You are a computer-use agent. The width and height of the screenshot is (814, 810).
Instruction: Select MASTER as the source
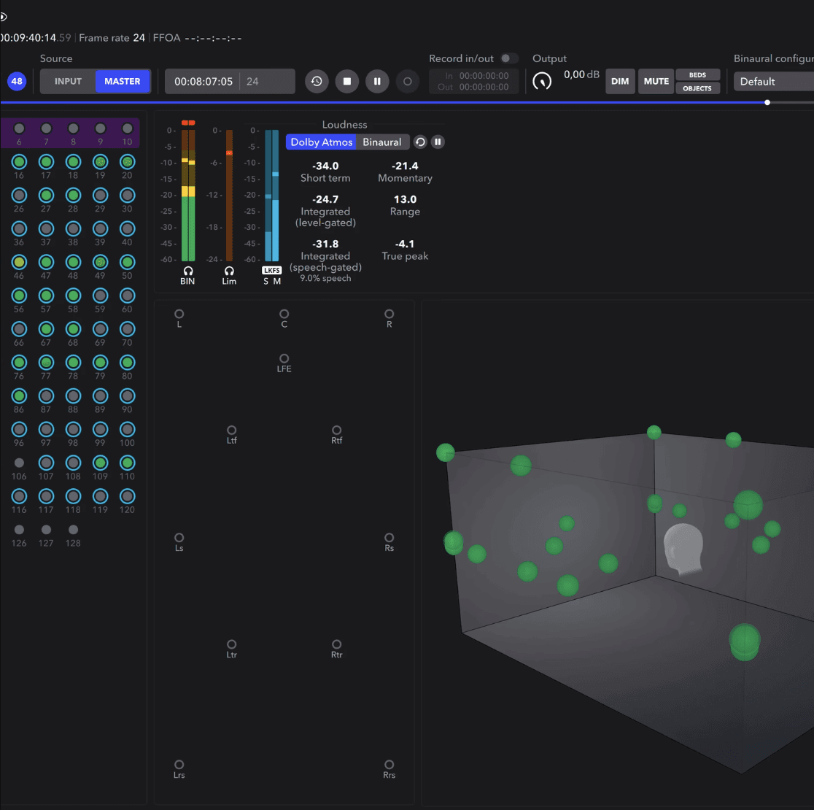click(123, 82)
